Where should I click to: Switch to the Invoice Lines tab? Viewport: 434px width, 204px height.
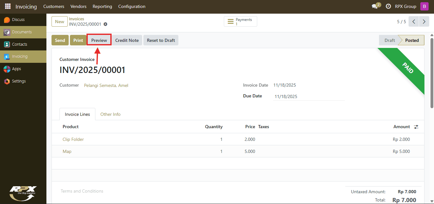click(77, 114)
